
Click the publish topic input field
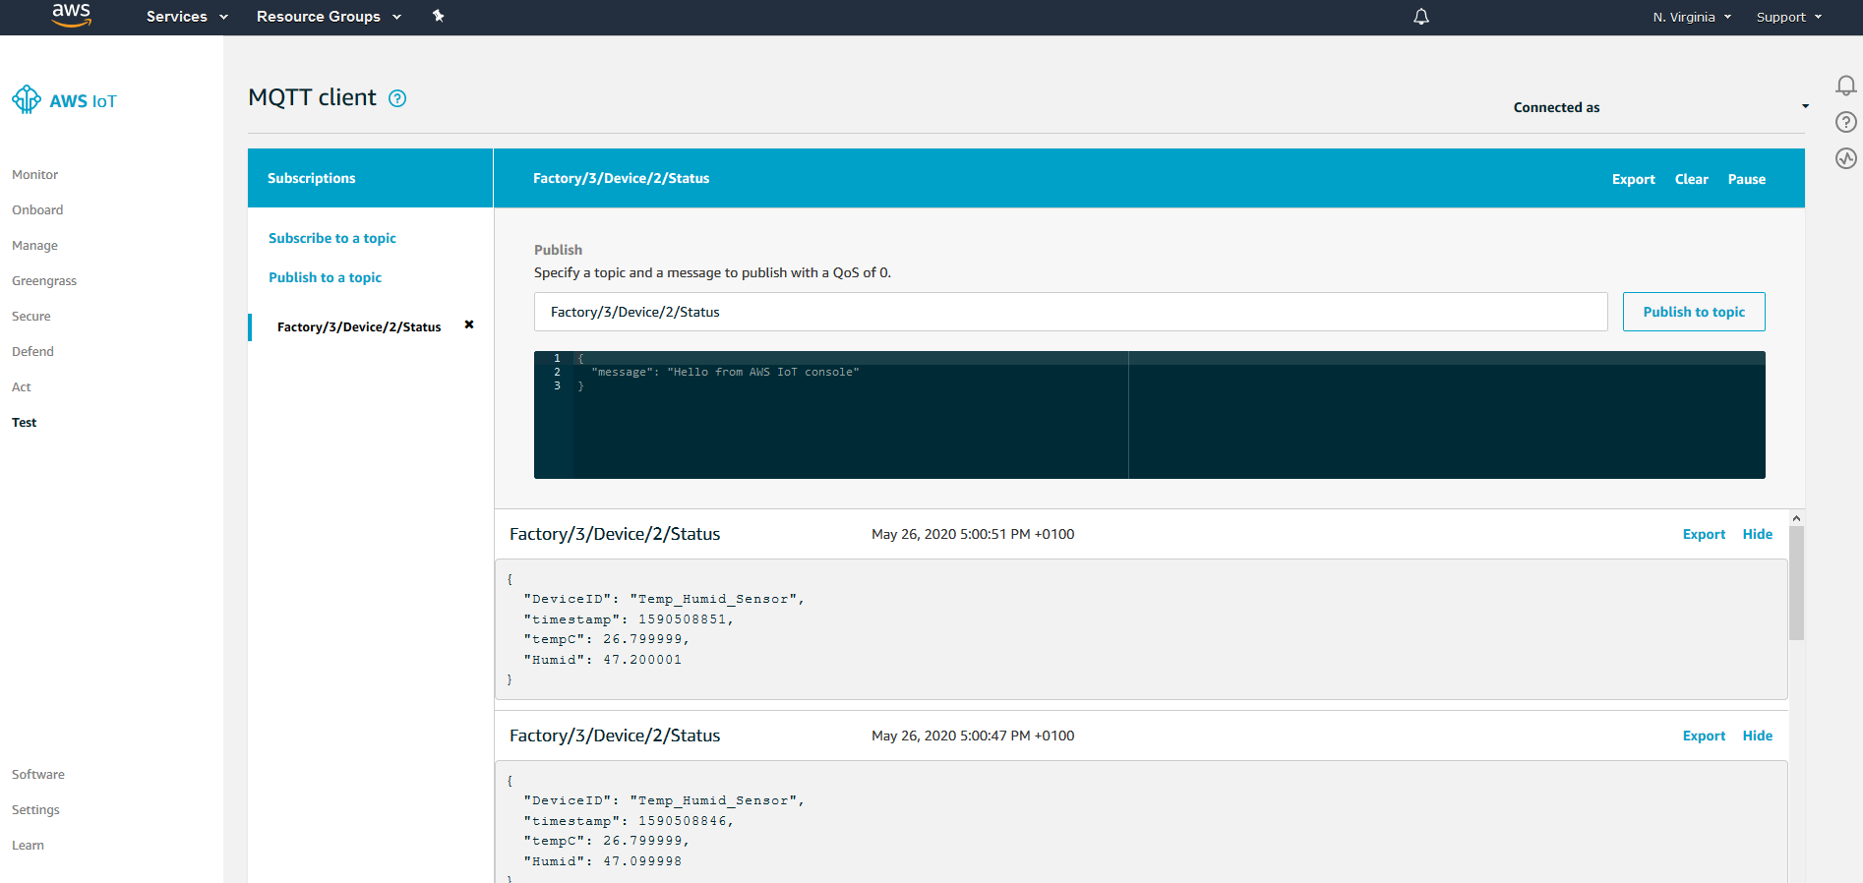(x=1070, y=312)
